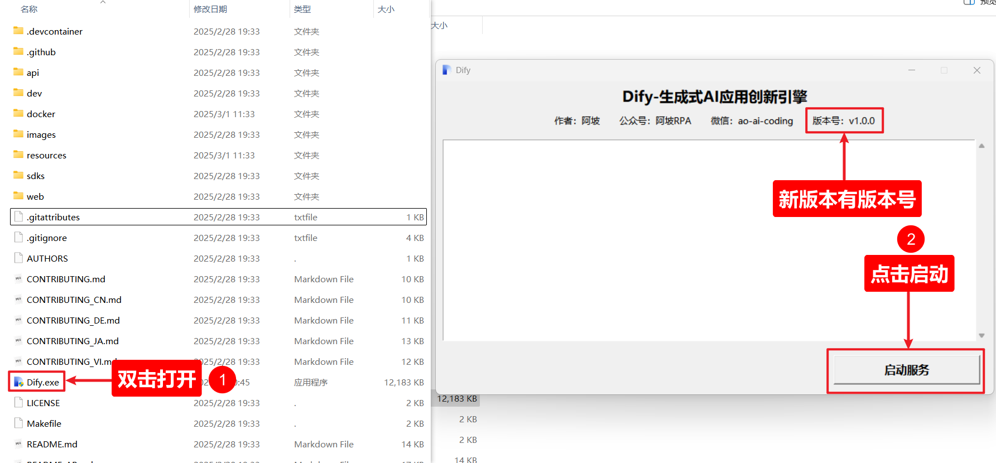Select the README.md file name
The height and width of the screenshot is (463, 996).
tap(52, 444)
